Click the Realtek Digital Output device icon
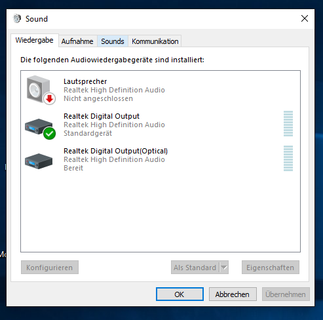The height and width of the screenshot is (320, 323). pyautogui.click(x=40, y=129)
